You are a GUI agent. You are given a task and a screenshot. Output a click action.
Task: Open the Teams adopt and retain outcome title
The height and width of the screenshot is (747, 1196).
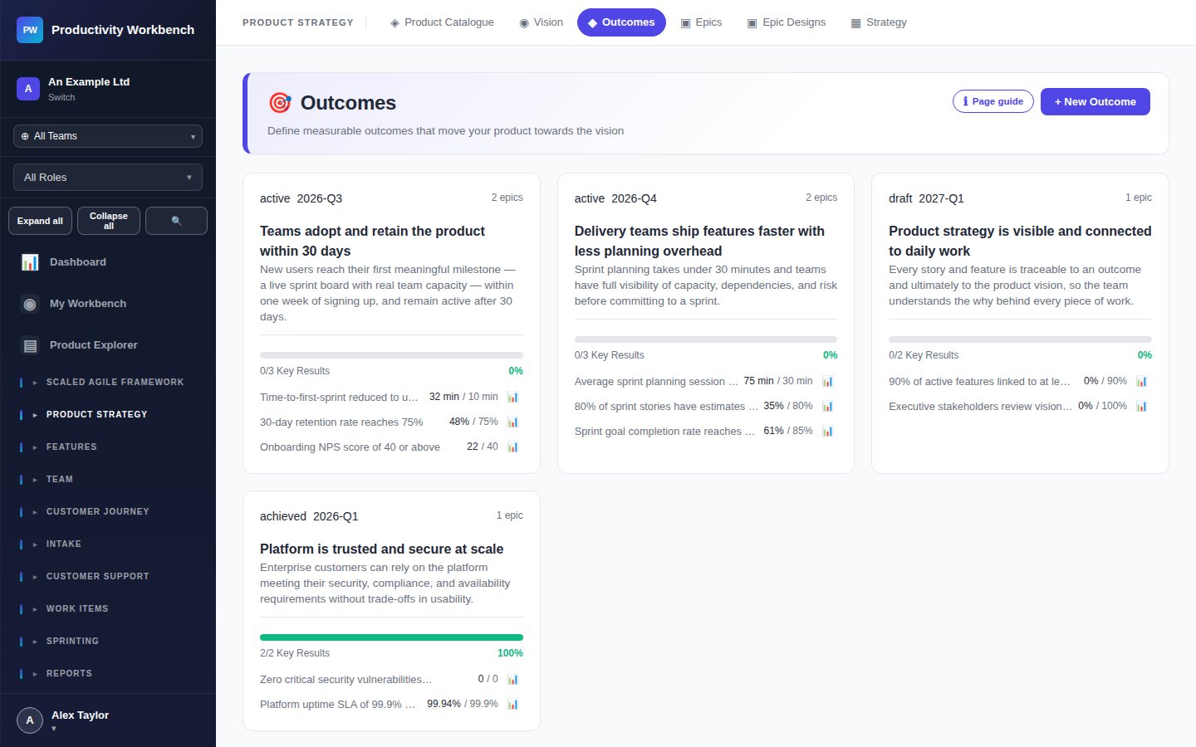372,241
